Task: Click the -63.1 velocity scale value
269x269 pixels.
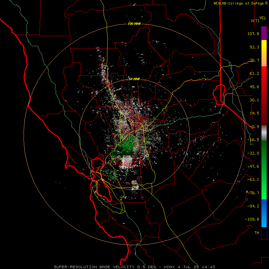Action: click(253, 179)
